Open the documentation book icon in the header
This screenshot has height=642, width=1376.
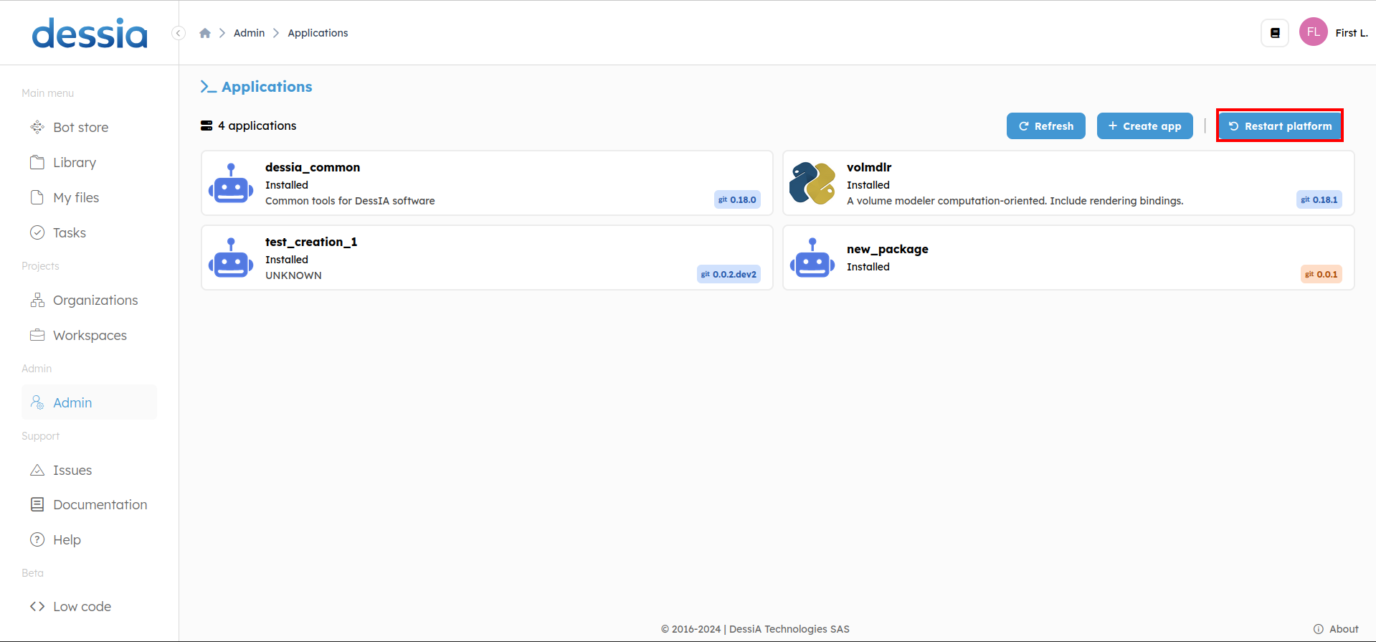[1275, 33]
